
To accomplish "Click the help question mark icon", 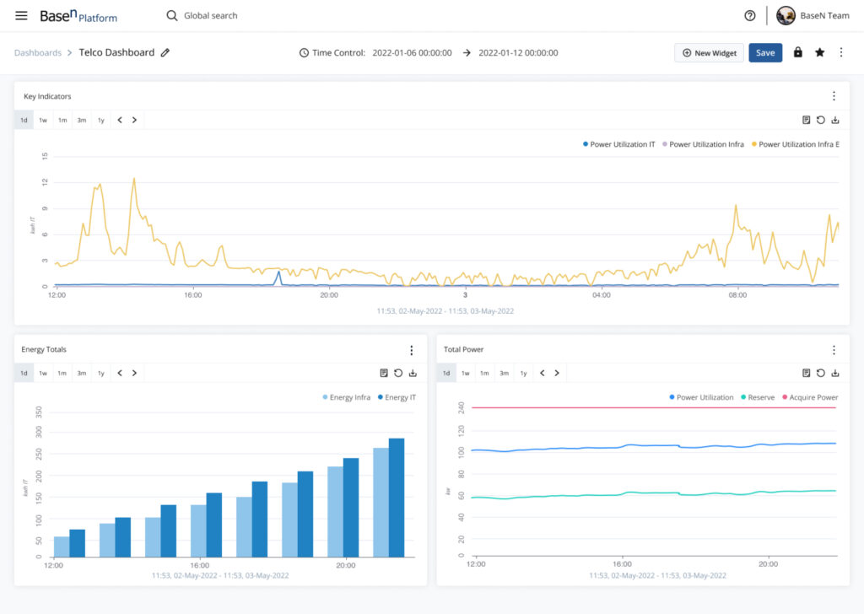I will [749, 15].
